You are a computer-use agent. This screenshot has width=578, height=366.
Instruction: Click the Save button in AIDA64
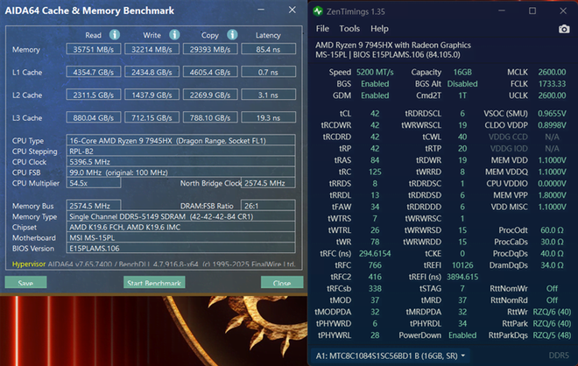pyautogui.click(x=25, y=283)
